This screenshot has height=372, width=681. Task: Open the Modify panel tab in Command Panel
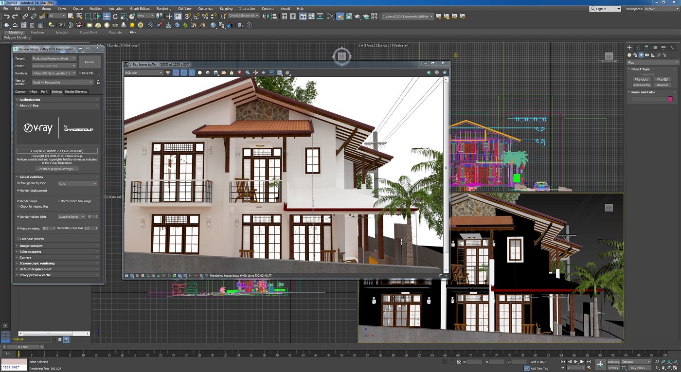coord(638,47)
